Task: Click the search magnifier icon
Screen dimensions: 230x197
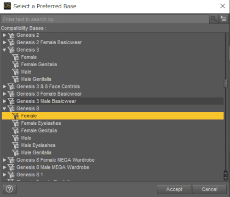Action: 214,19
